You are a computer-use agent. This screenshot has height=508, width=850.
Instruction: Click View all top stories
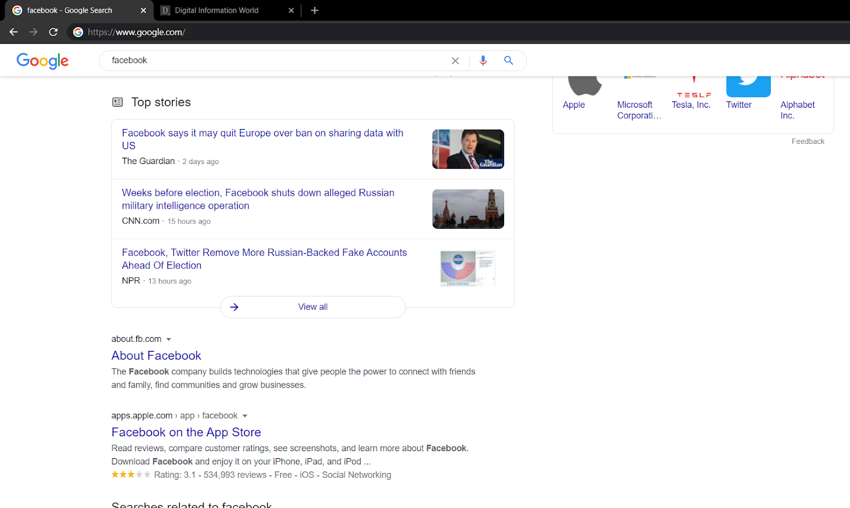point(313,307)
